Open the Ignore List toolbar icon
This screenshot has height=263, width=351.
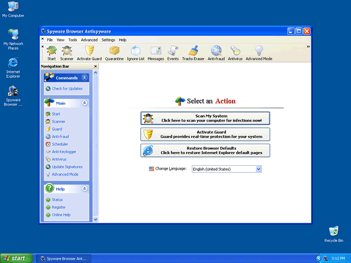[135, 52]
